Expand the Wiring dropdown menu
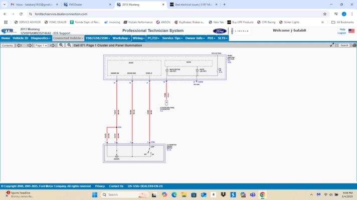Screen dimensions: 357x200 coord(138,38)
